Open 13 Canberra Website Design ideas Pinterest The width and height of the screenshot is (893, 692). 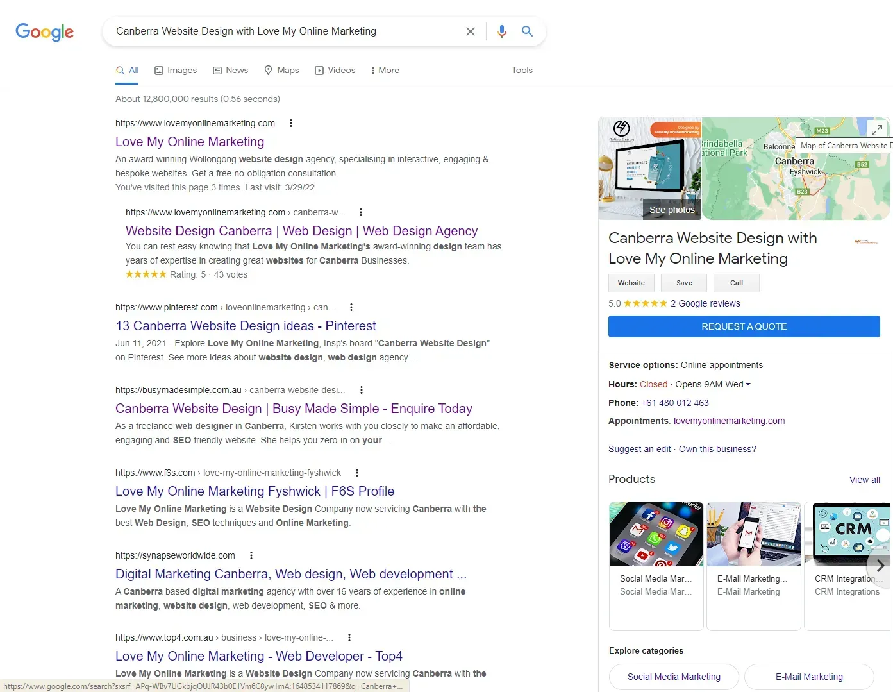pos(246,326)
